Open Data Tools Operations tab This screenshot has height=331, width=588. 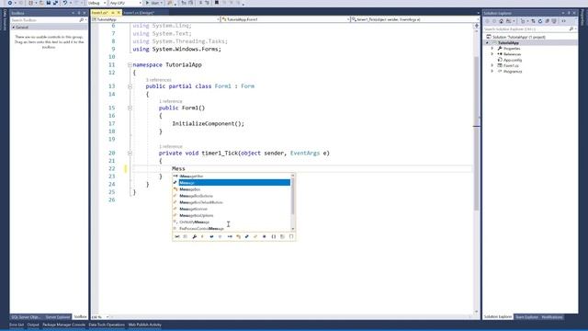click(x=107, y=325)
